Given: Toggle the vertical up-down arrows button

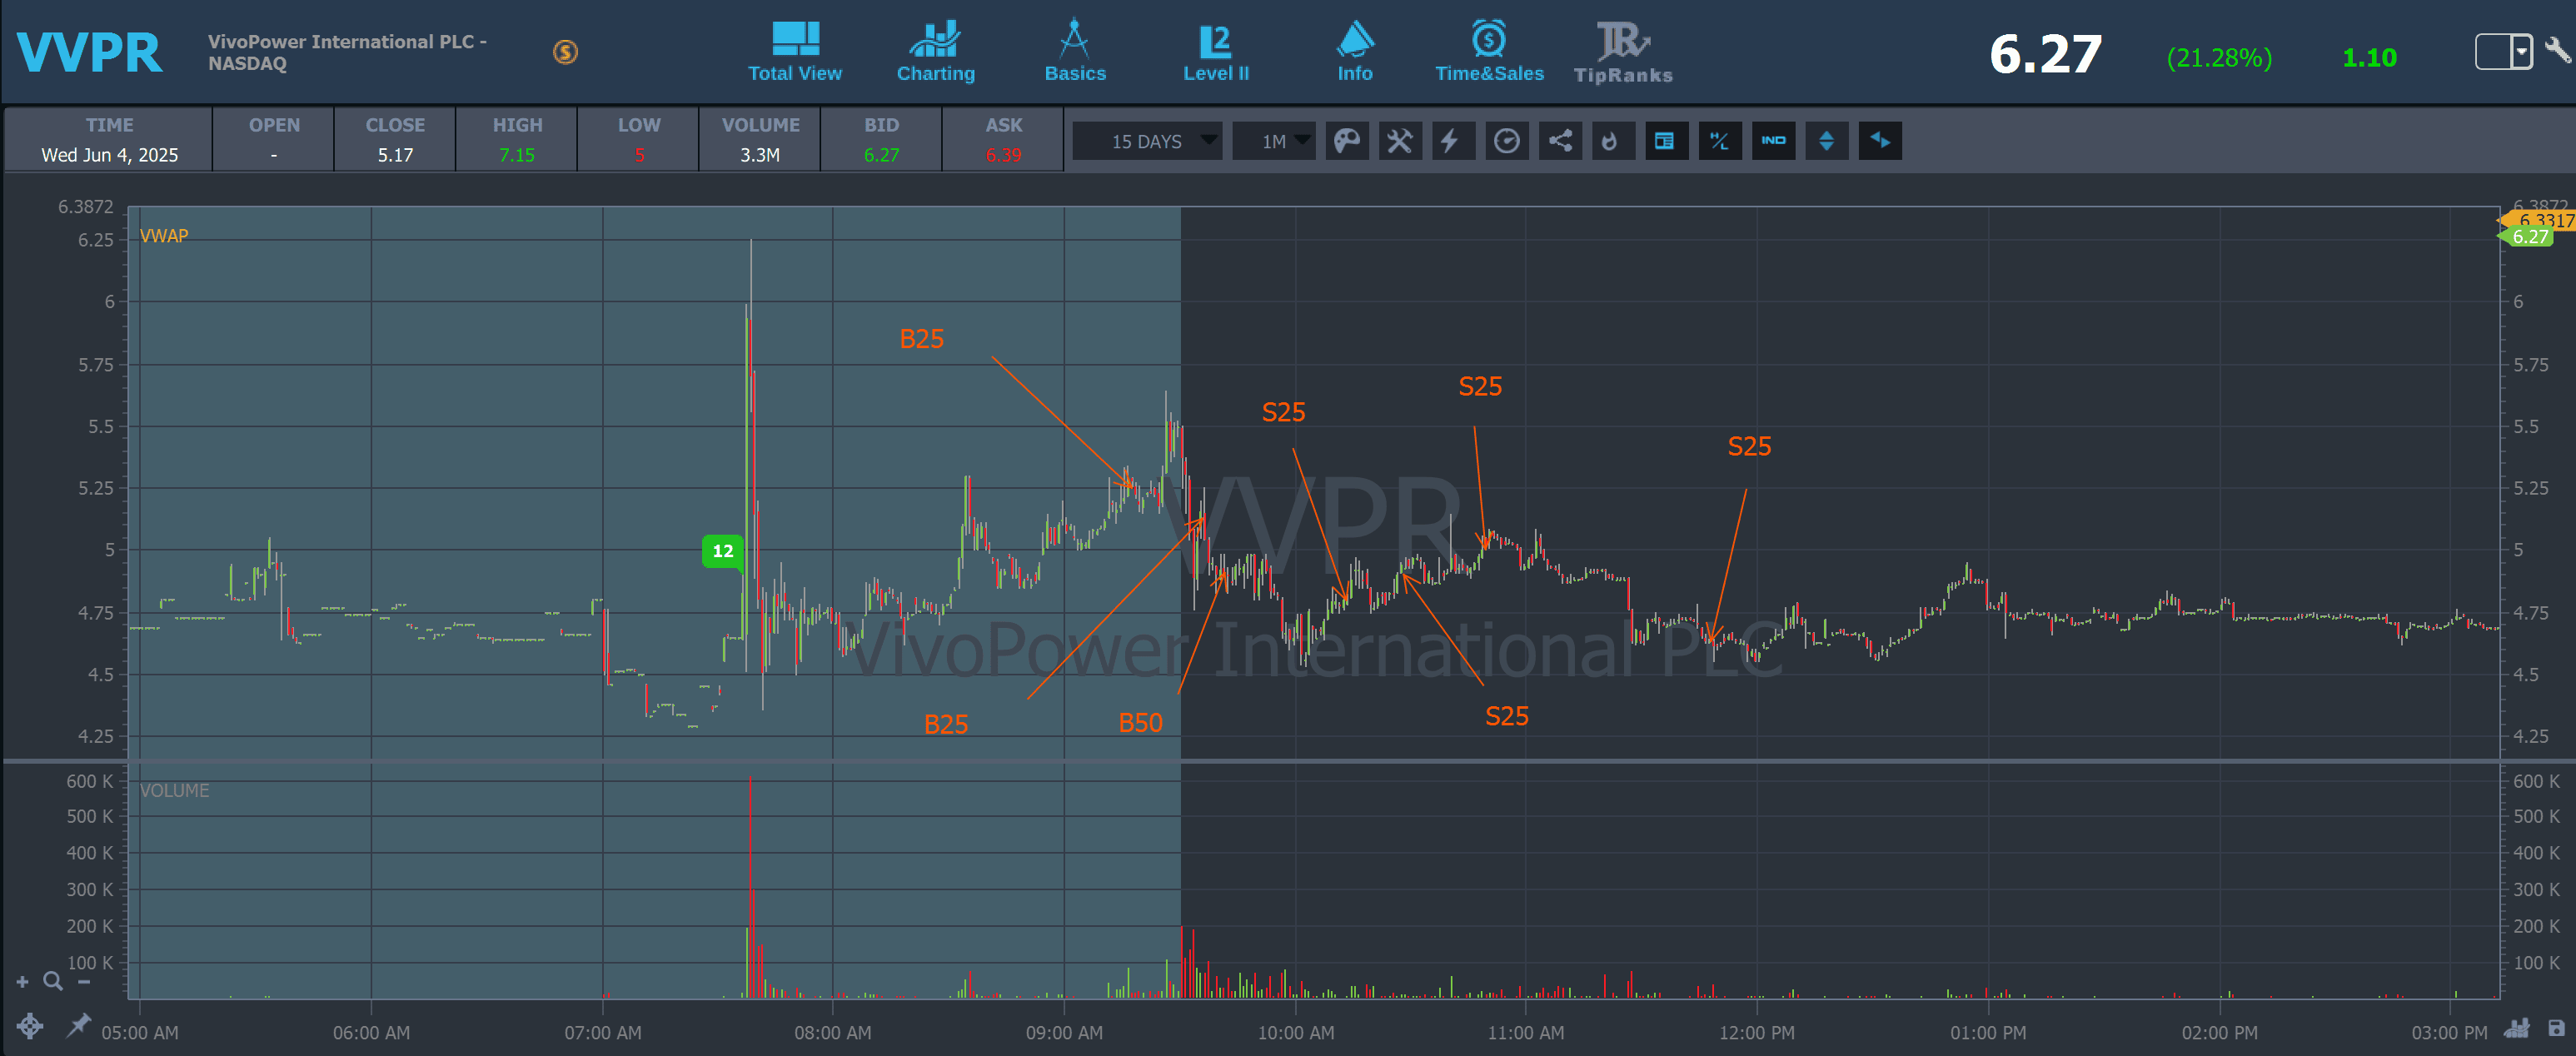Looking at the screenshot, I should coord(1826,141).
